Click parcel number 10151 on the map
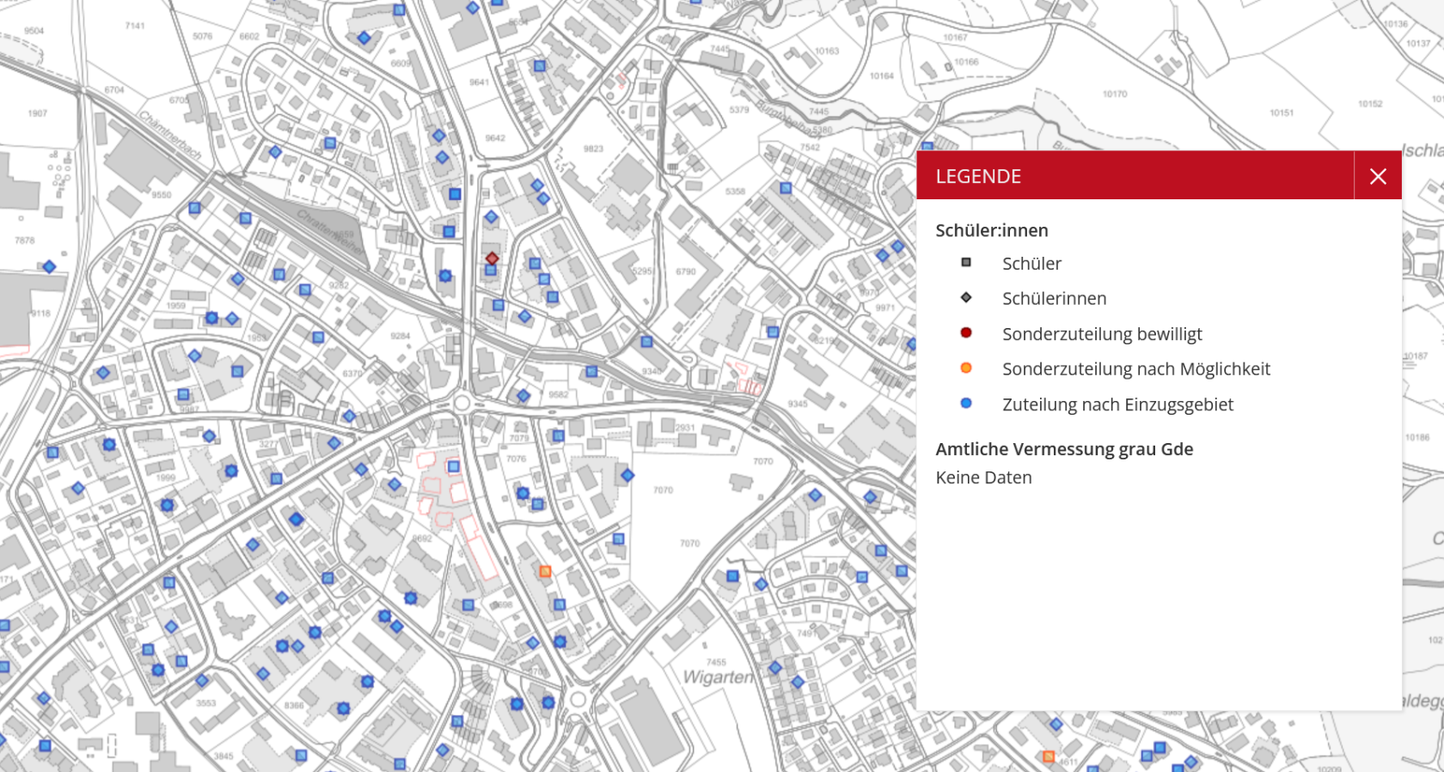This screenshot has height=772, width=1444. [x=1282, y=112]
